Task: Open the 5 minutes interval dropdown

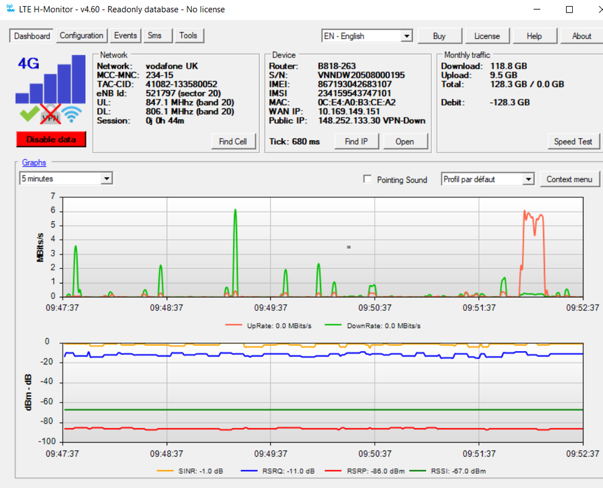Action: (x=107, y=178)
